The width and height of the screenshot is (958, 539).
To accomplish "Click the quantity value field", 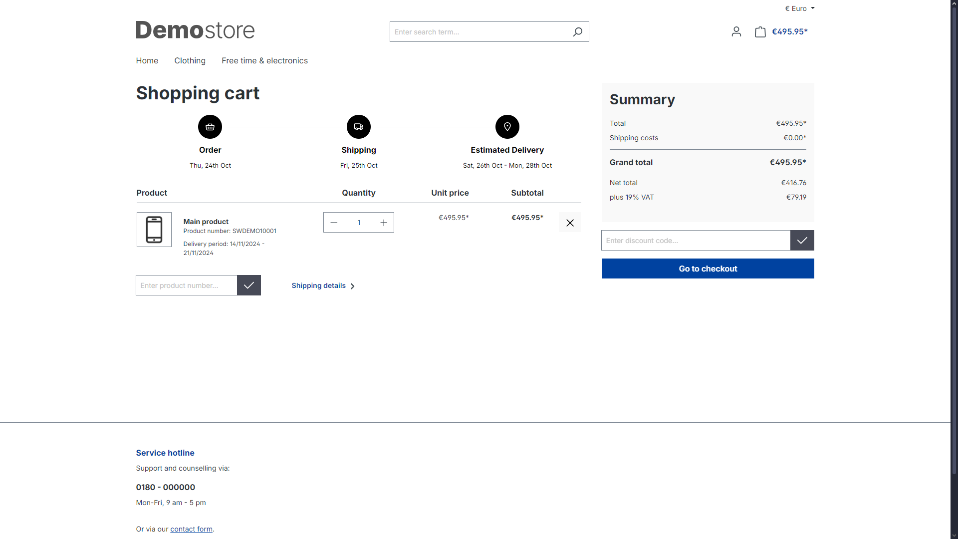I will click(359, 223).
